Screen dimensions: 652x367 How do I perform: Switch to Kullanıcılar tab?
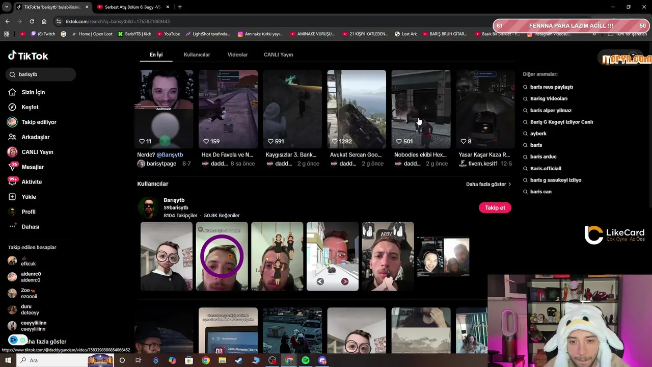point(197,55)
